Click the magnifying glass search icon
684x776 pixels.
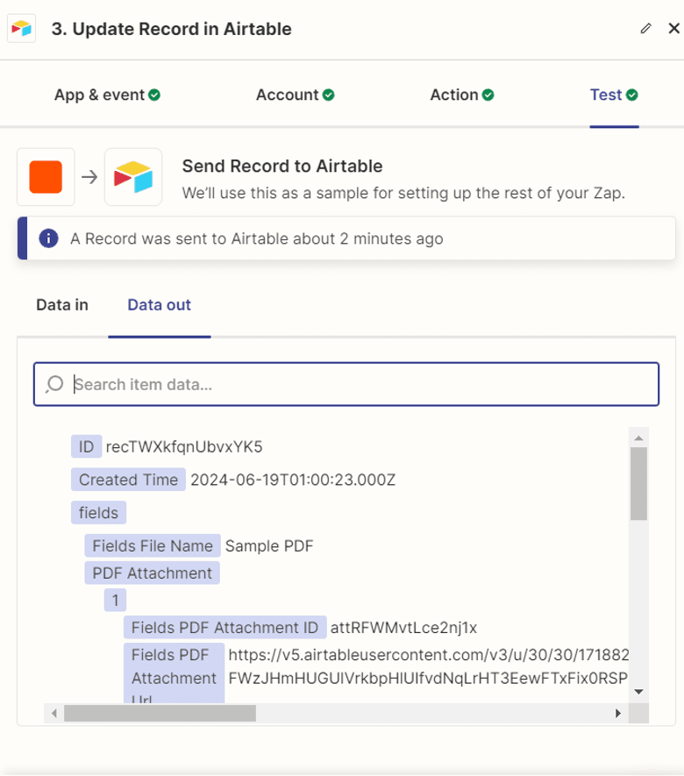tap(54, 383)
